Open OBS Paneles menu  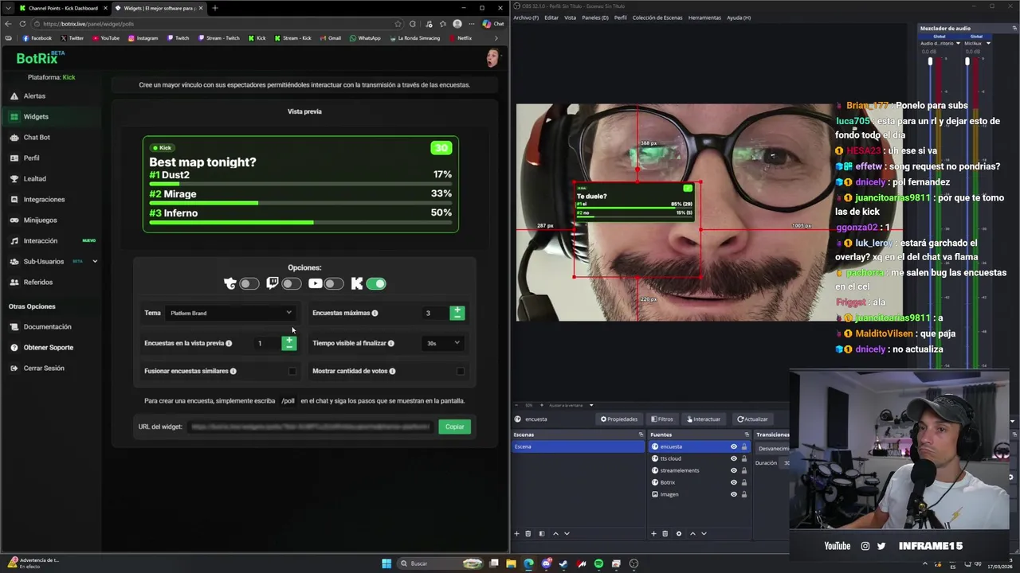pyautogui.click(x=595, y=18)
